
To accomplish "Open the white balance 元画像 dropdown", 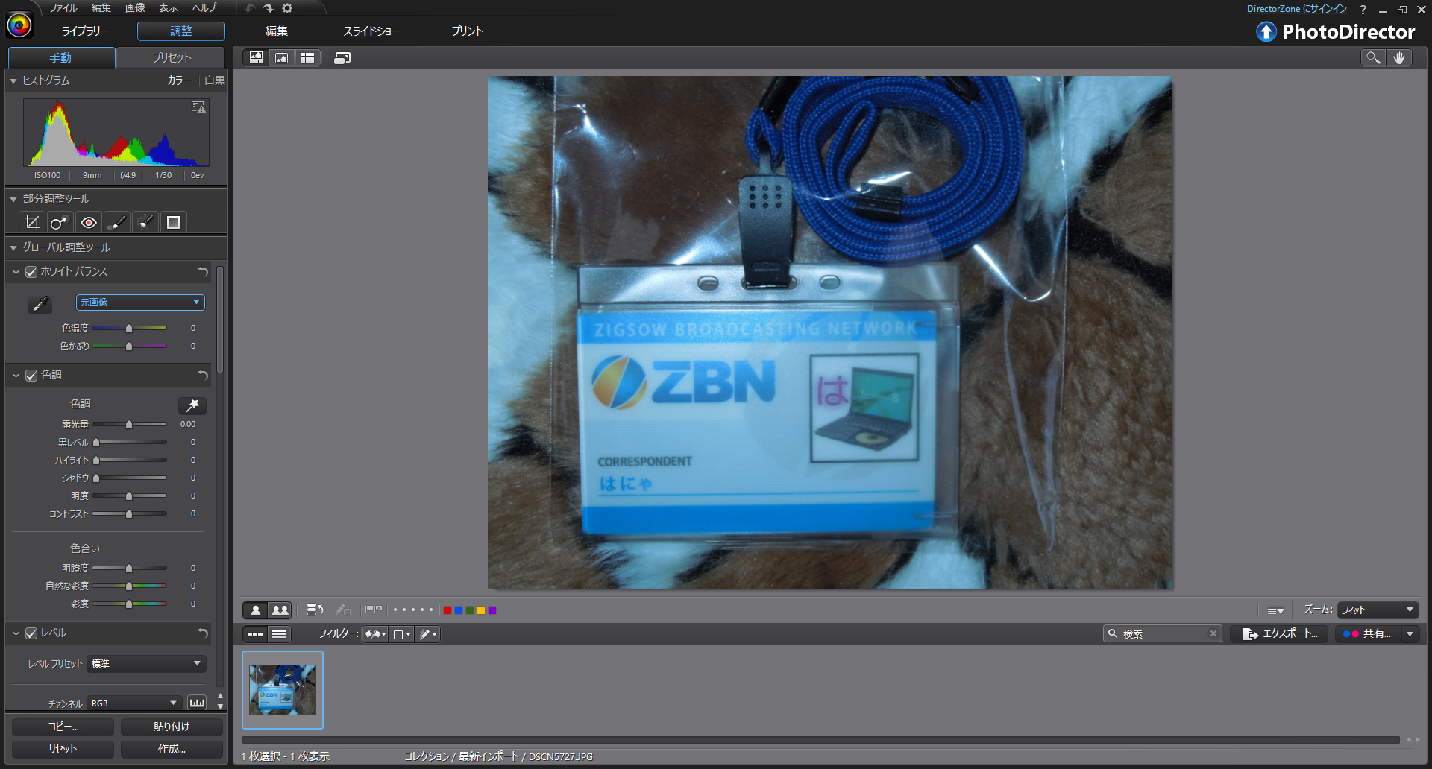I will pos(140,303).
